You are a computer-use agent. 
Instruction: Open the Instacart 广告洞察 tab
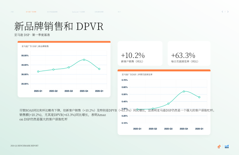click(x=78, y=12)
